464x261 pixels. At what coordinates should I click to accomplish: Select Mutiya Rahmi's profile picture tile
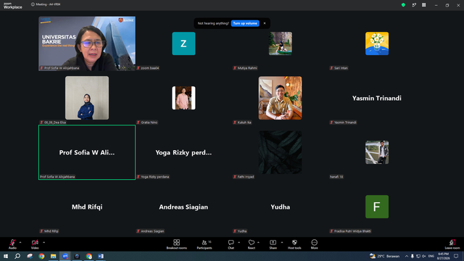point(281,43)
